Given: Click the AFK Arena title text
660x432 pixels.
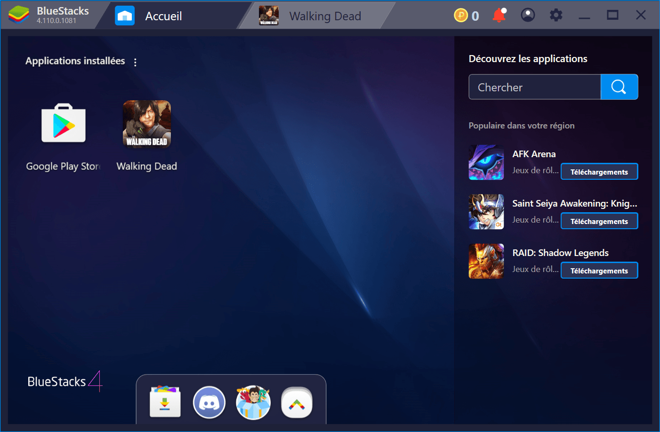Looking at the screenshot, I should point(534,154).
